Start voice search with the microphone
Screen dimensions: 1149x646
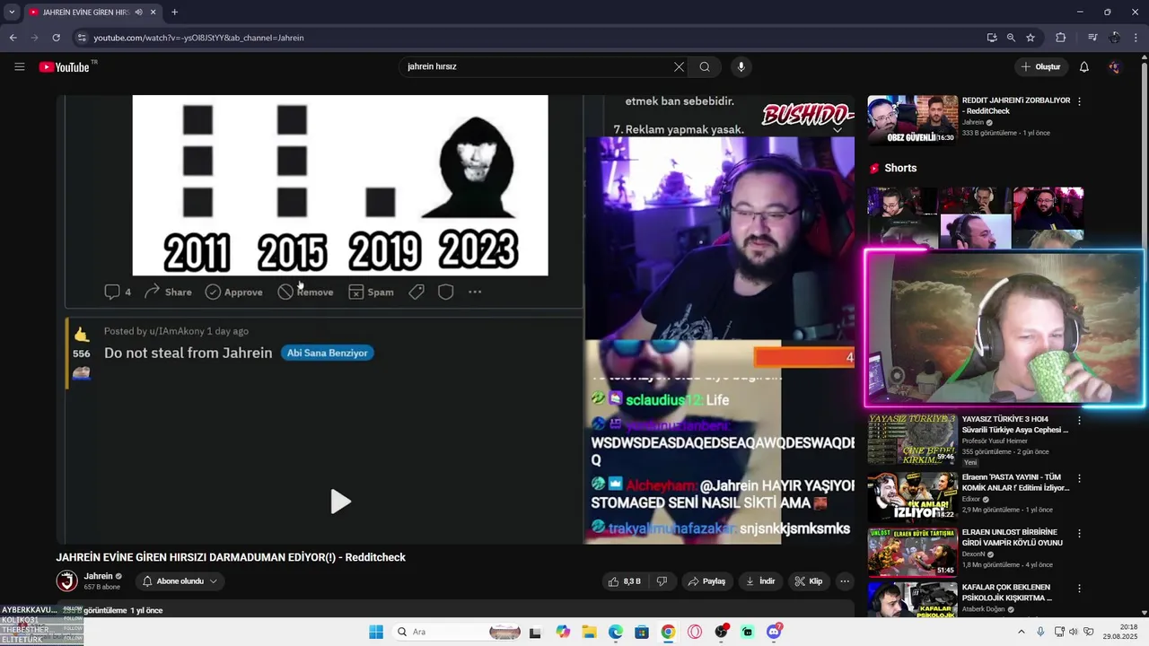(741, 66)
